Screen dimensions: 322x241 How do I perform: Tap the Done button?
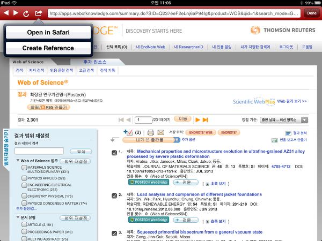312,13
